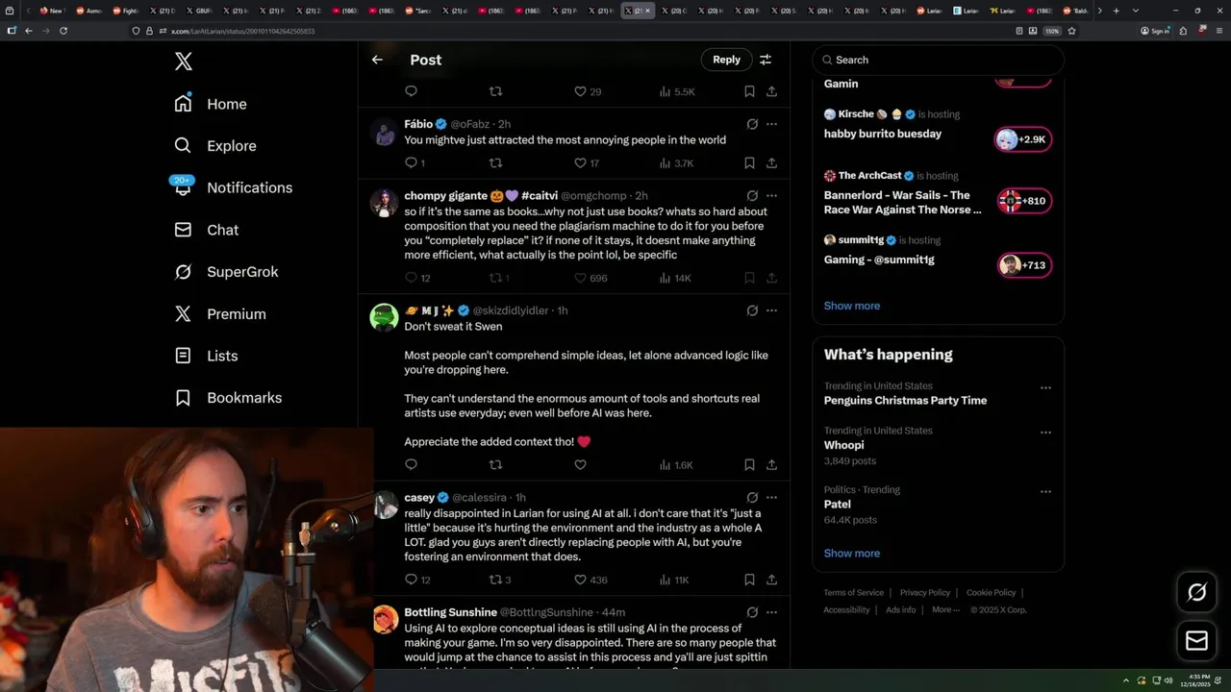This screenshot has height=692, width=1231.
Task: Reply to Fábio's post via comment icon
Action: pyautogui.click(x=411, y=163)
